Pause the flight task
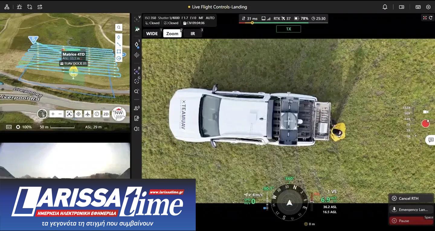The width and height of the screenshot is (435, 231). [411, 221]
